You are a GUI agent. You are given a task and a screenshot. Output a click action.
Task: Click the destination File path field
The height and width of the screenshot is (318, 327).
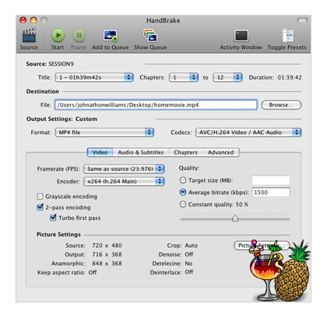pyautogui.click(x=156, y=105)
